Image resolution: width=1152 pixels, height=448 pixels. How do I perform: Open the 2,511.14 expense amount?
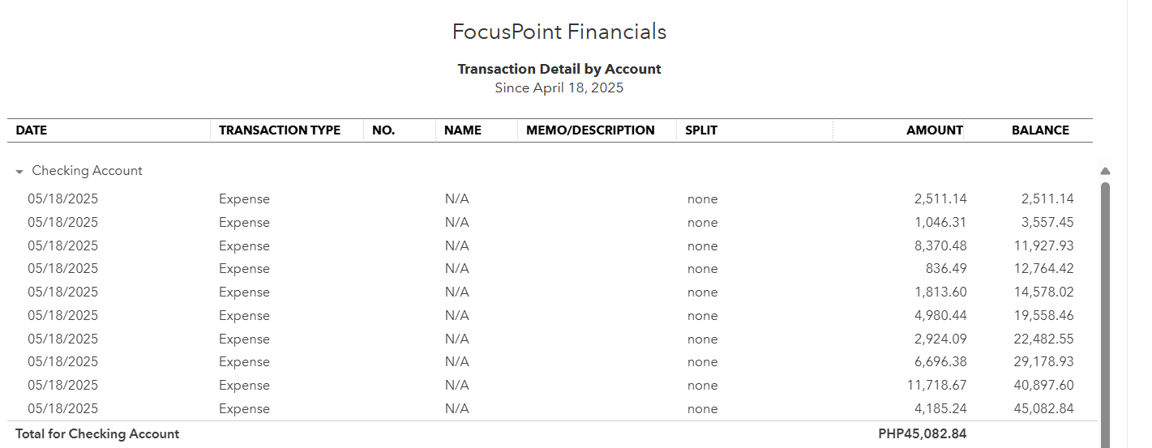click(x=940, y=199)
